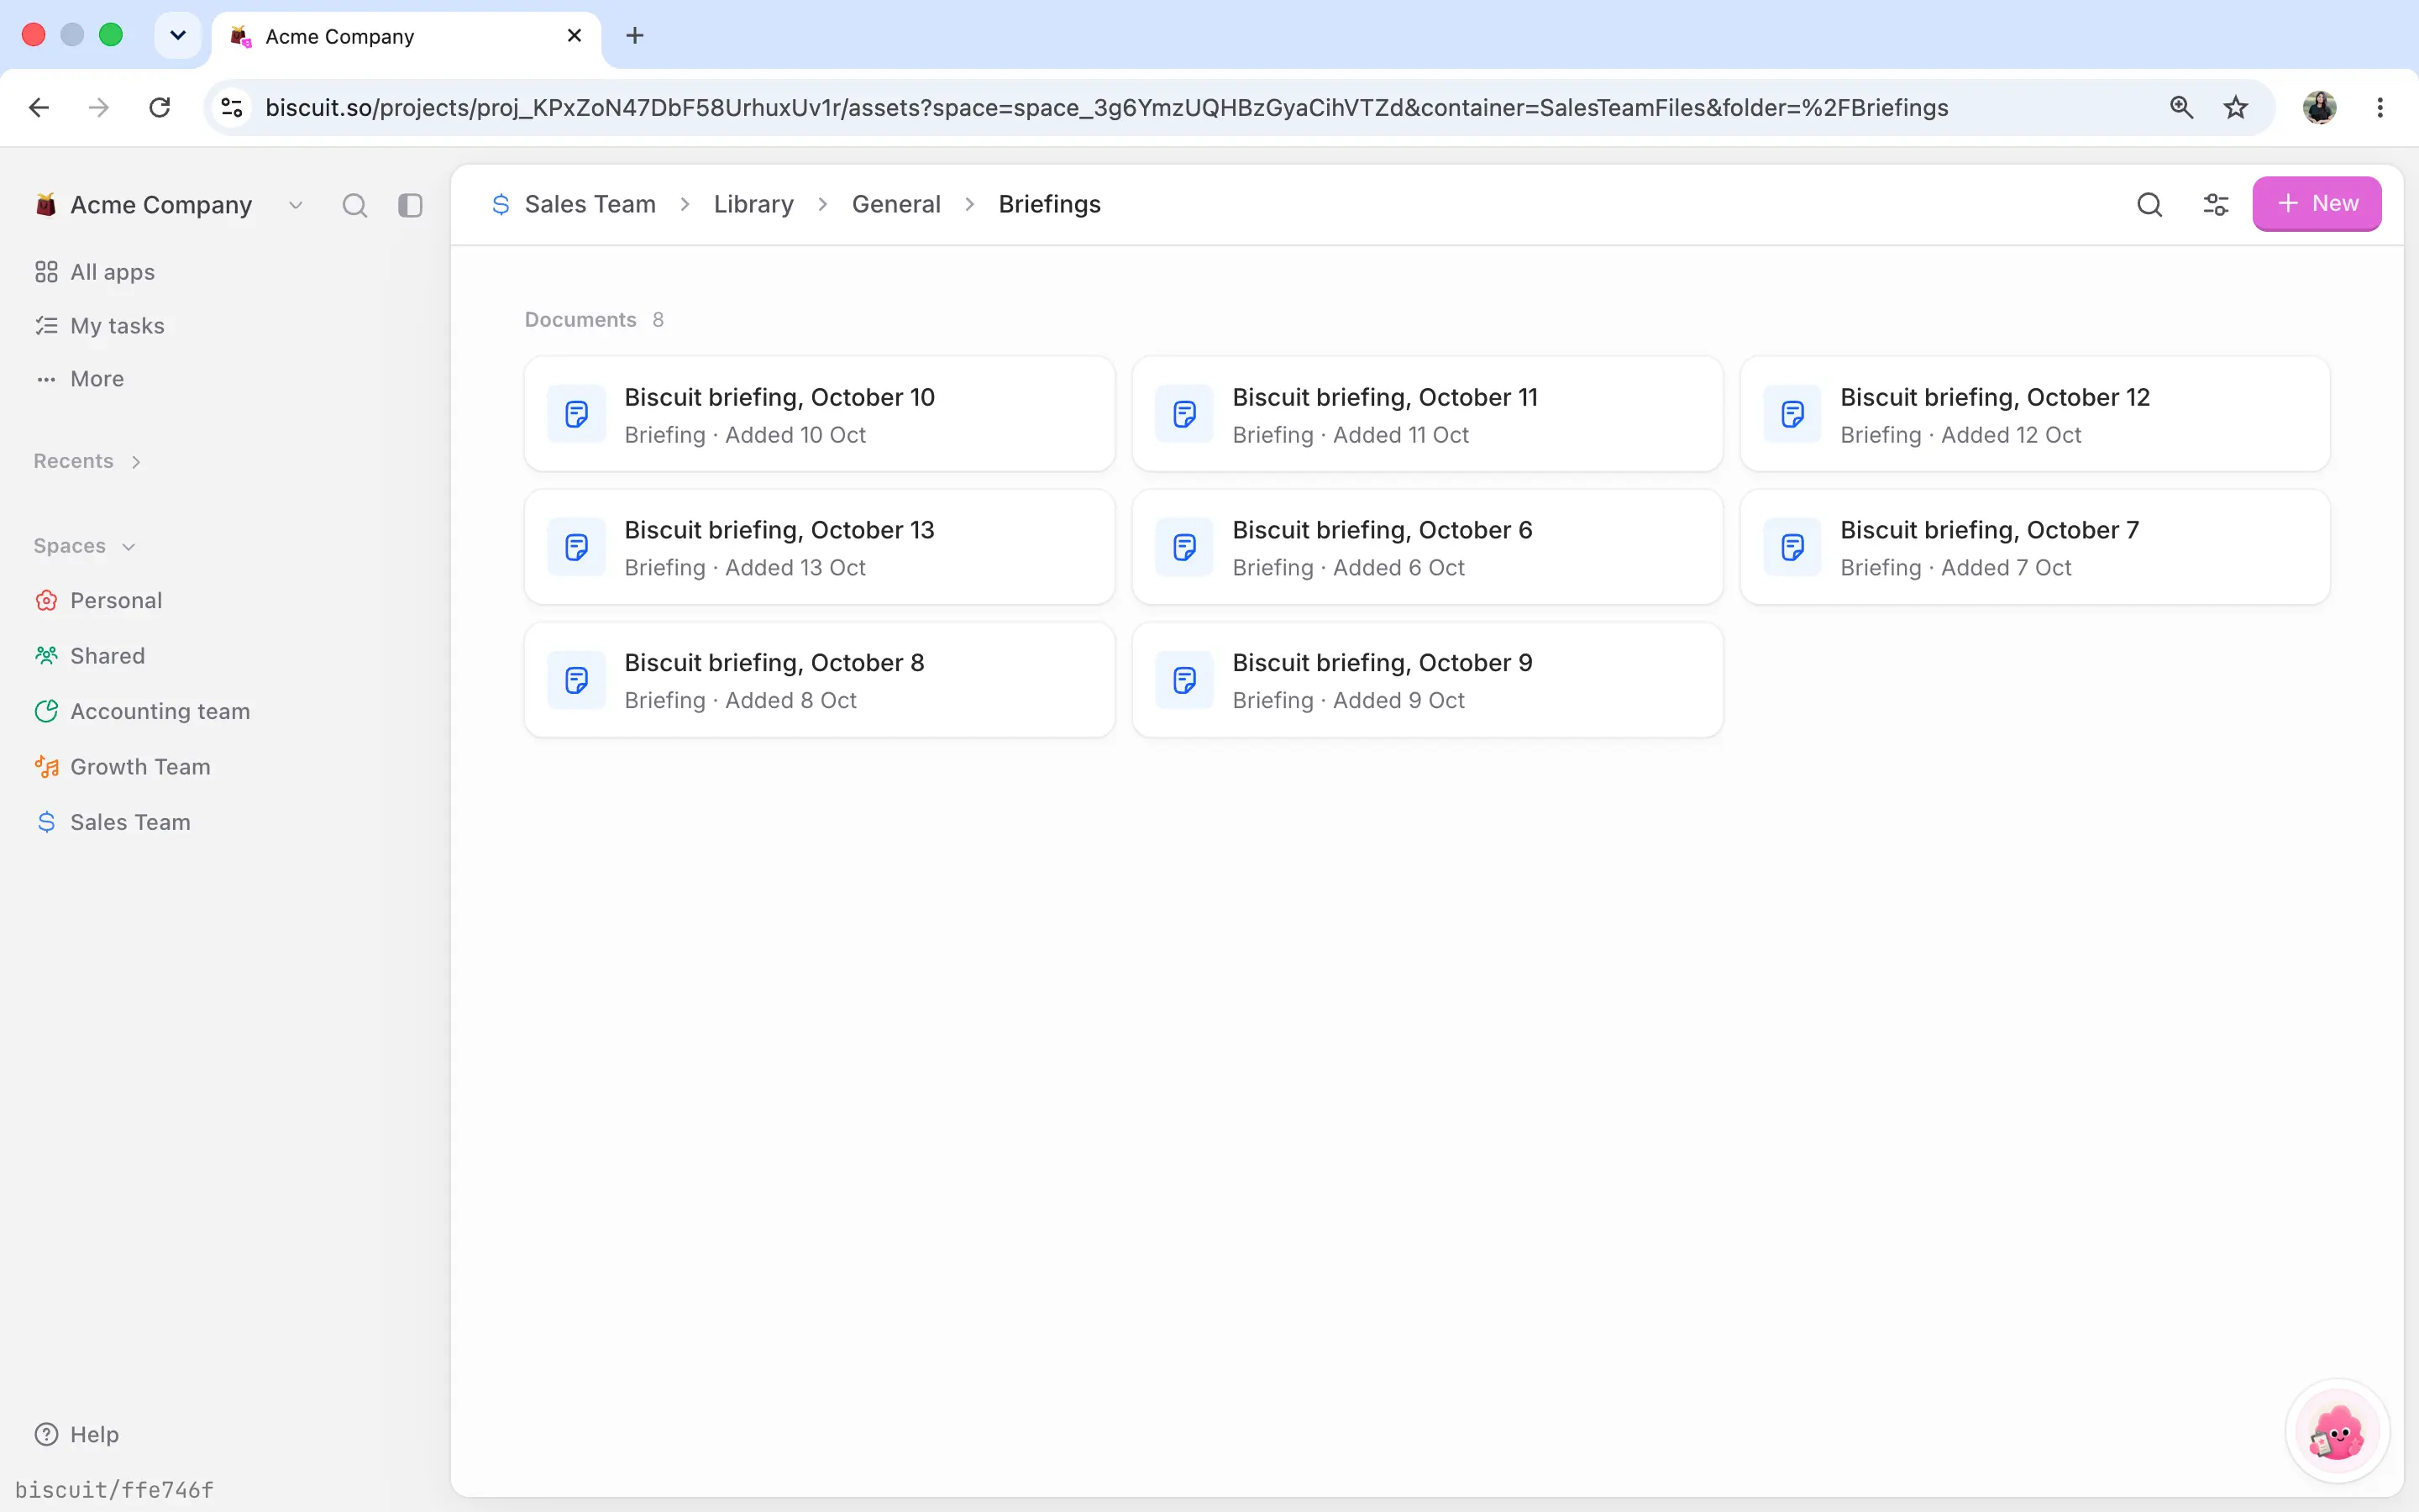Open Biscuit briefing, October 6 icon

pyautogui.click(x=1184, y=547)
